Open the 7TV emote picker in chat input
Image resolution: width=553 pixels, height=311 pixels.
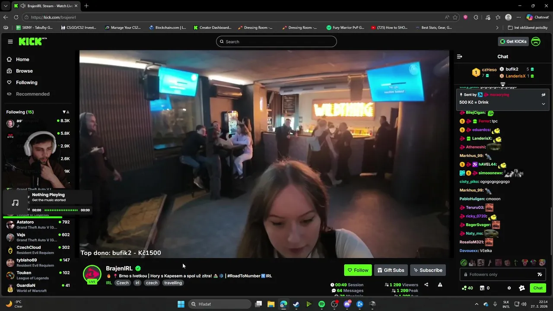tap(540, 274)
